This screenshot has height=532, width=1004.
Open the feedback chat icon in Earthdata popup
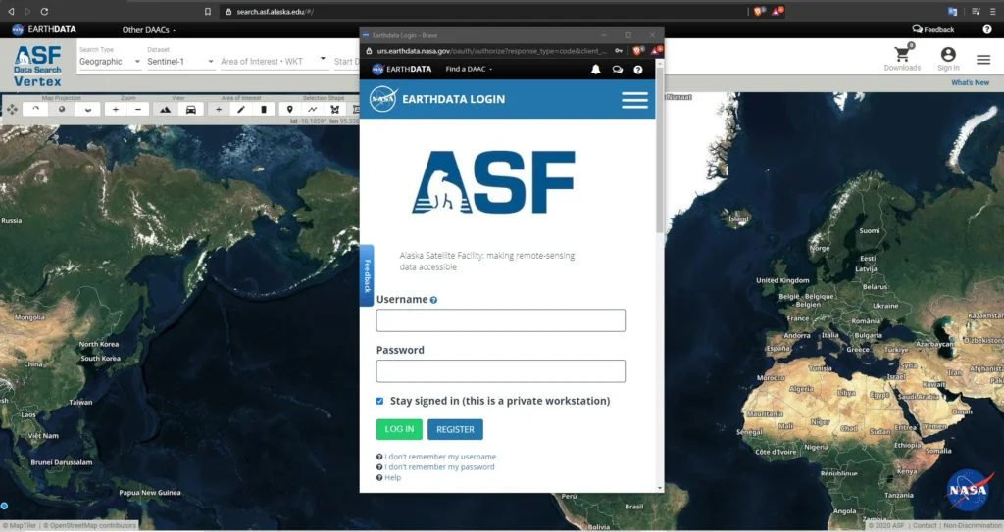618,70
